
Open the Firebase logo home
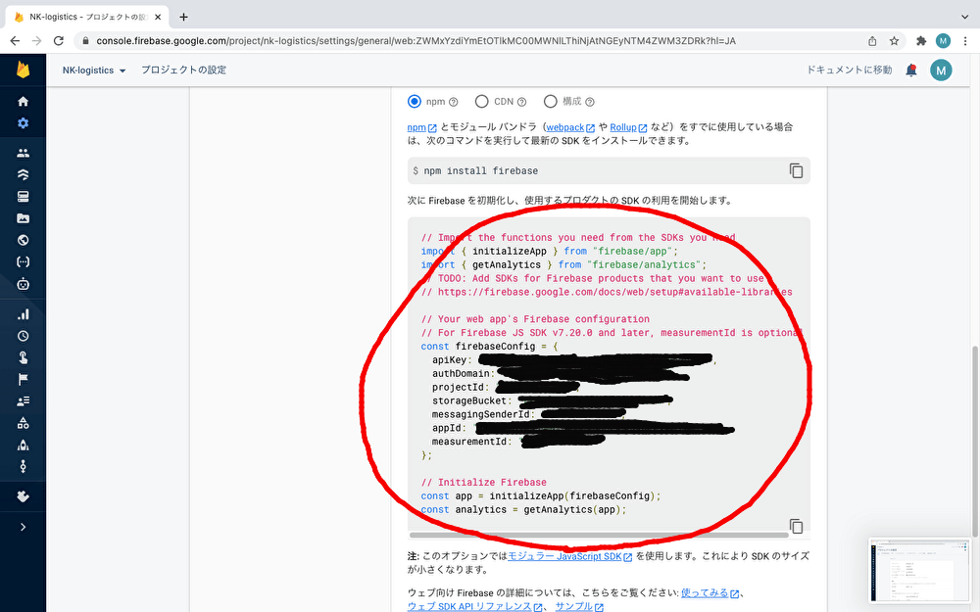click(24, 70)
